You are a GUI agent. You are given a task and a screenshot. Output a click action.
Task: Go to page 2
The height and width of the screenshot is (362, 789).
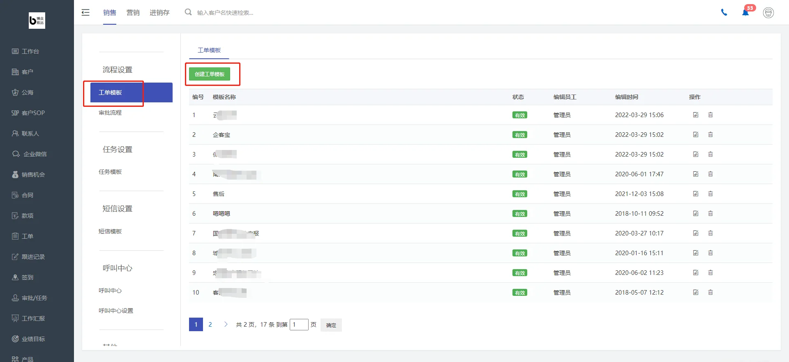(x=210, y=325)
